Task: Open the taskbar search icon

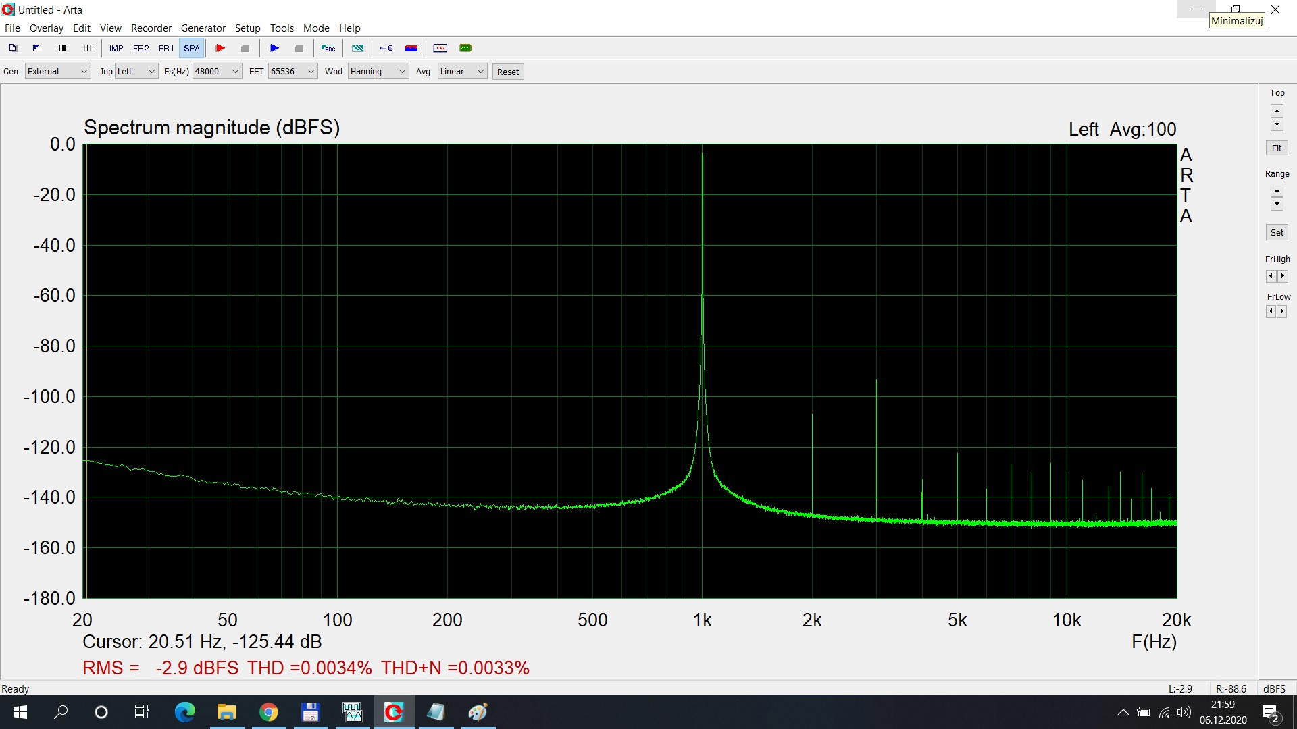Action: (61, 712)
